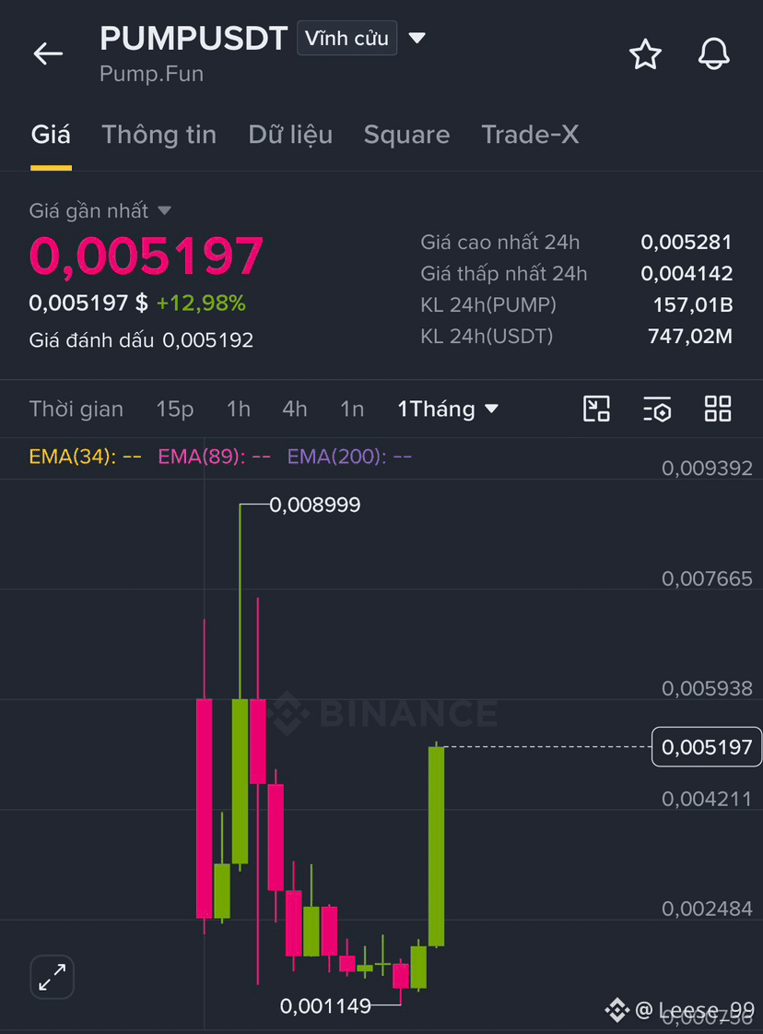Viewport: 763px width, 1034px height.
Task: Tap Giá đánh dấu 0,005192
Action: (x=141, y=340)
